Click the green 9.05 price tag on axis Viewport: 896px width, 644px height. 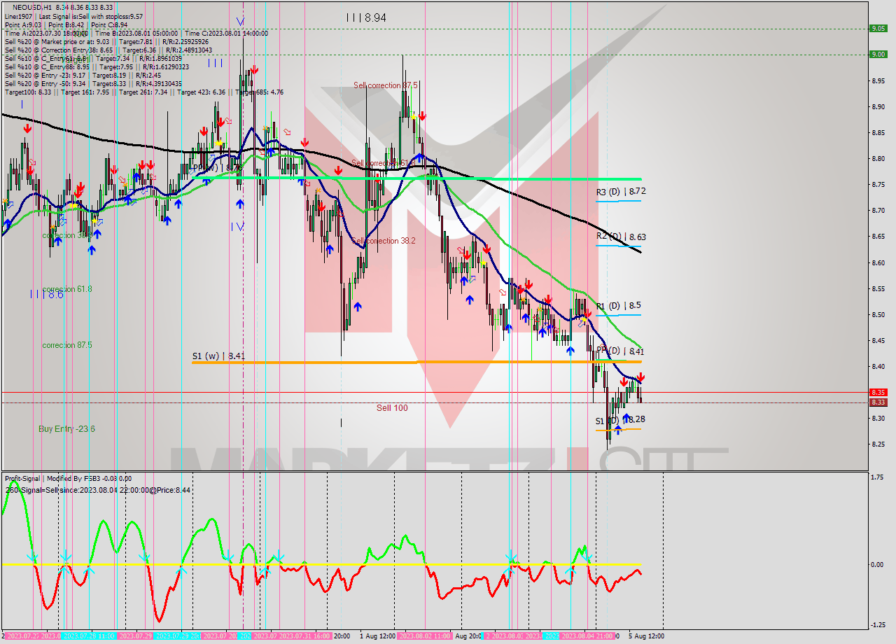tap(878, 29)
